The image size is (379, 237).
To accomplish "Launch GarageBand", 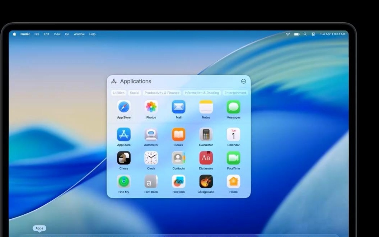I will click(x=206, y=181).
